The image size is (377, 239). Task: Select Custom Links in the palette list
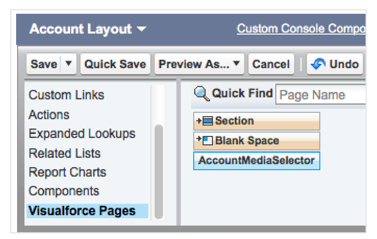tap(66, 95)
